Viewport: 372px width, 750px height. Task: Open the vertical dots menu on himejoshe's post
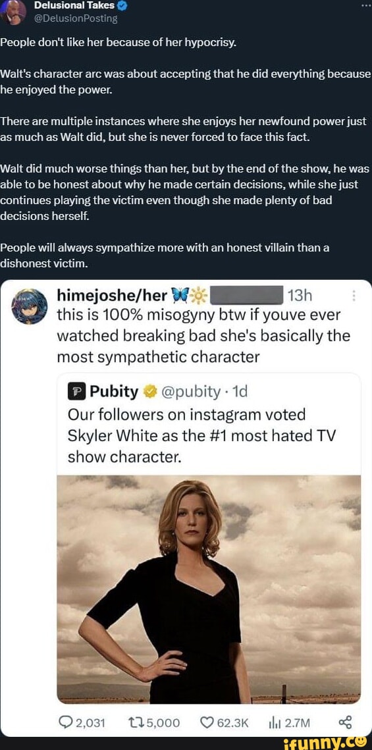pos(354,296)
